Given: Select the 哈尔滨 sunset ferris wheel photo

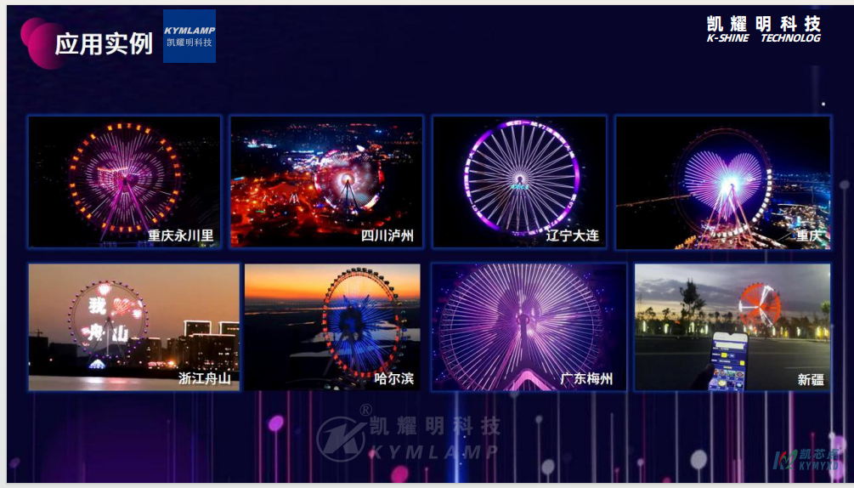Looking at the screenshot, I should click(332, 326).
